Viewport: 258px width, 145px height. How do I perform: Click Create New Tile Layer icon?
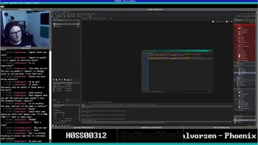[59, 80]
